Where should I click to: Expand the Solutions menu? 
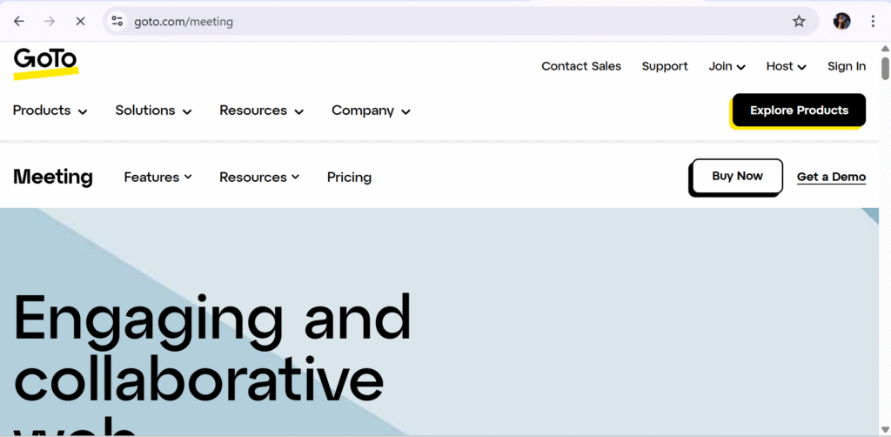click(153, 111)
